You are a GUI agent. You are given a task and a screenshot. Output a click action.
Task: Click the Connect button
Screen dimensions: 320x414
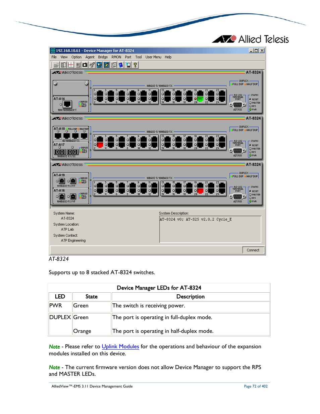click(253, 250)
